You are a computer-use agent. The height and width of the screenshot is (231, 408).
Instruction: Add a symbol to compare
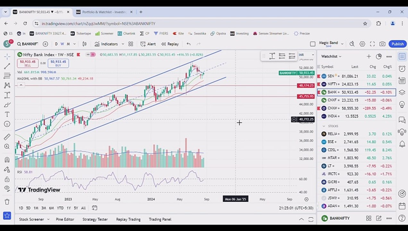(45, 44)
